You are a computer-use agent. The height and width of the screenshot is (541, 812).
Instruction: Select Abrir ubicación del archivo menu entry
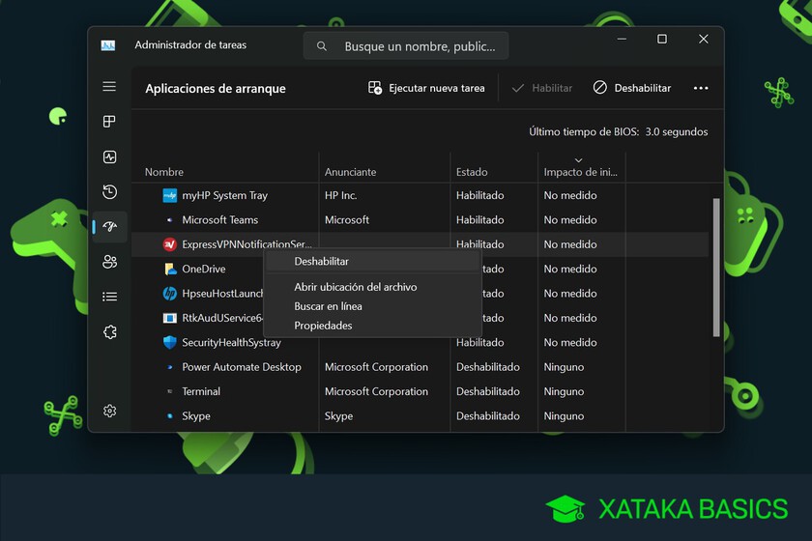(x=356, y=287)
